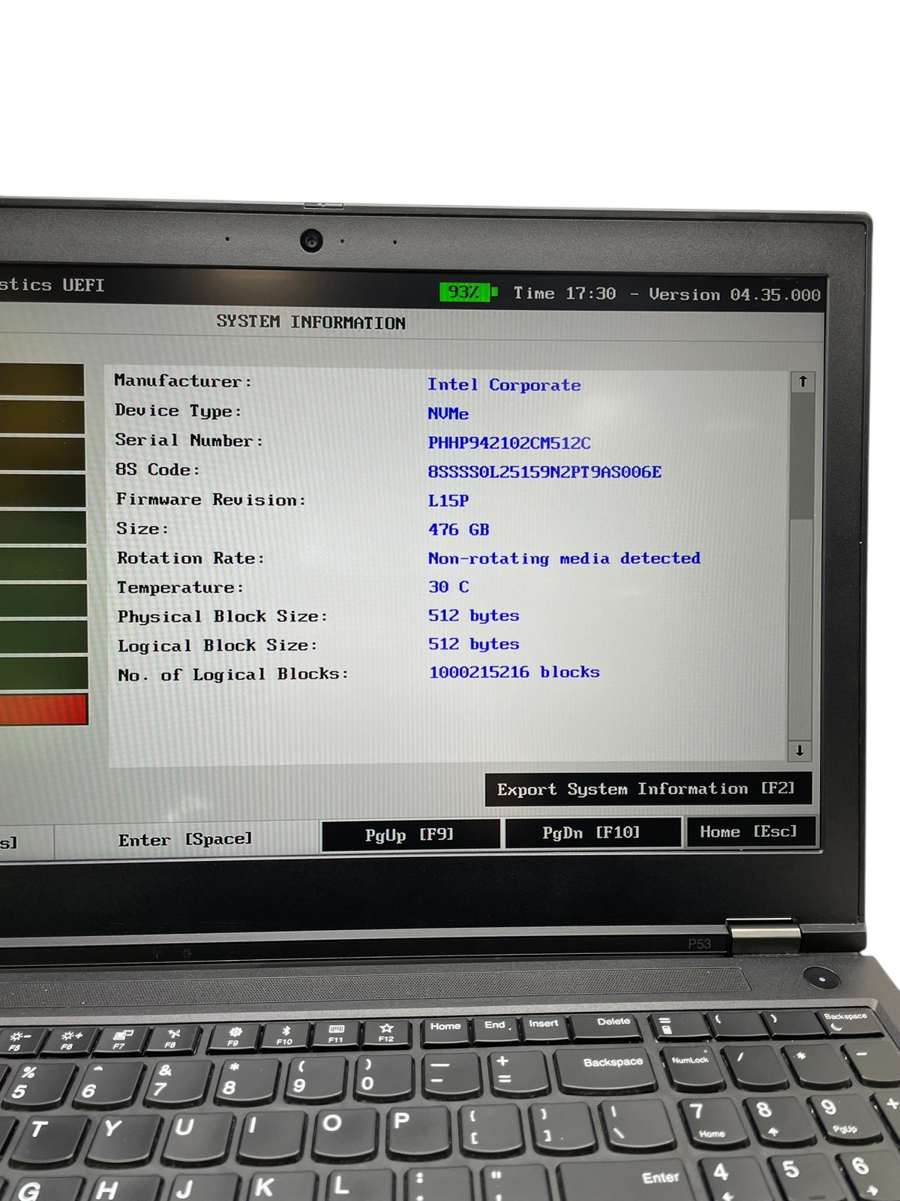Screen dimensions: 900x1201
Task: Click the Rotation Rate label
Action: tap(190, 558)
